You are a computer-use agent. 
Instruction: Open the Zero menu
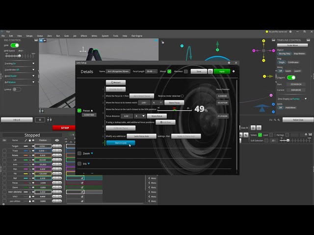pos(50,36)
